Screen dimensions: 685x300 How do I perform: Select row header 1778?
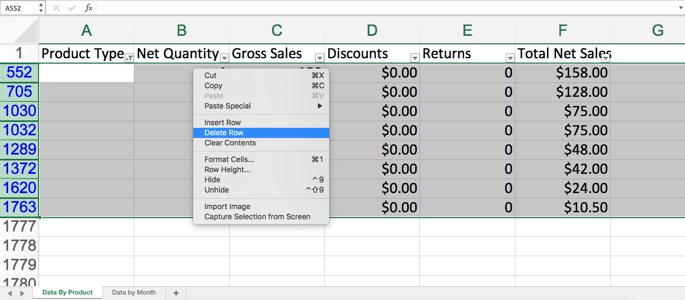tap(19, 246)
